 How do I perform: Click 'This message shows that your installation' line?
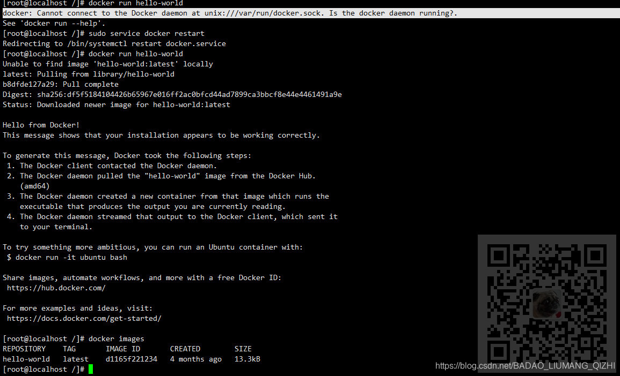coord(162,136)
